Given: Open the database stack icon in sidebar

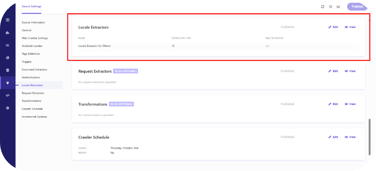Looking at the screenshot, I should tap(8, 70).
